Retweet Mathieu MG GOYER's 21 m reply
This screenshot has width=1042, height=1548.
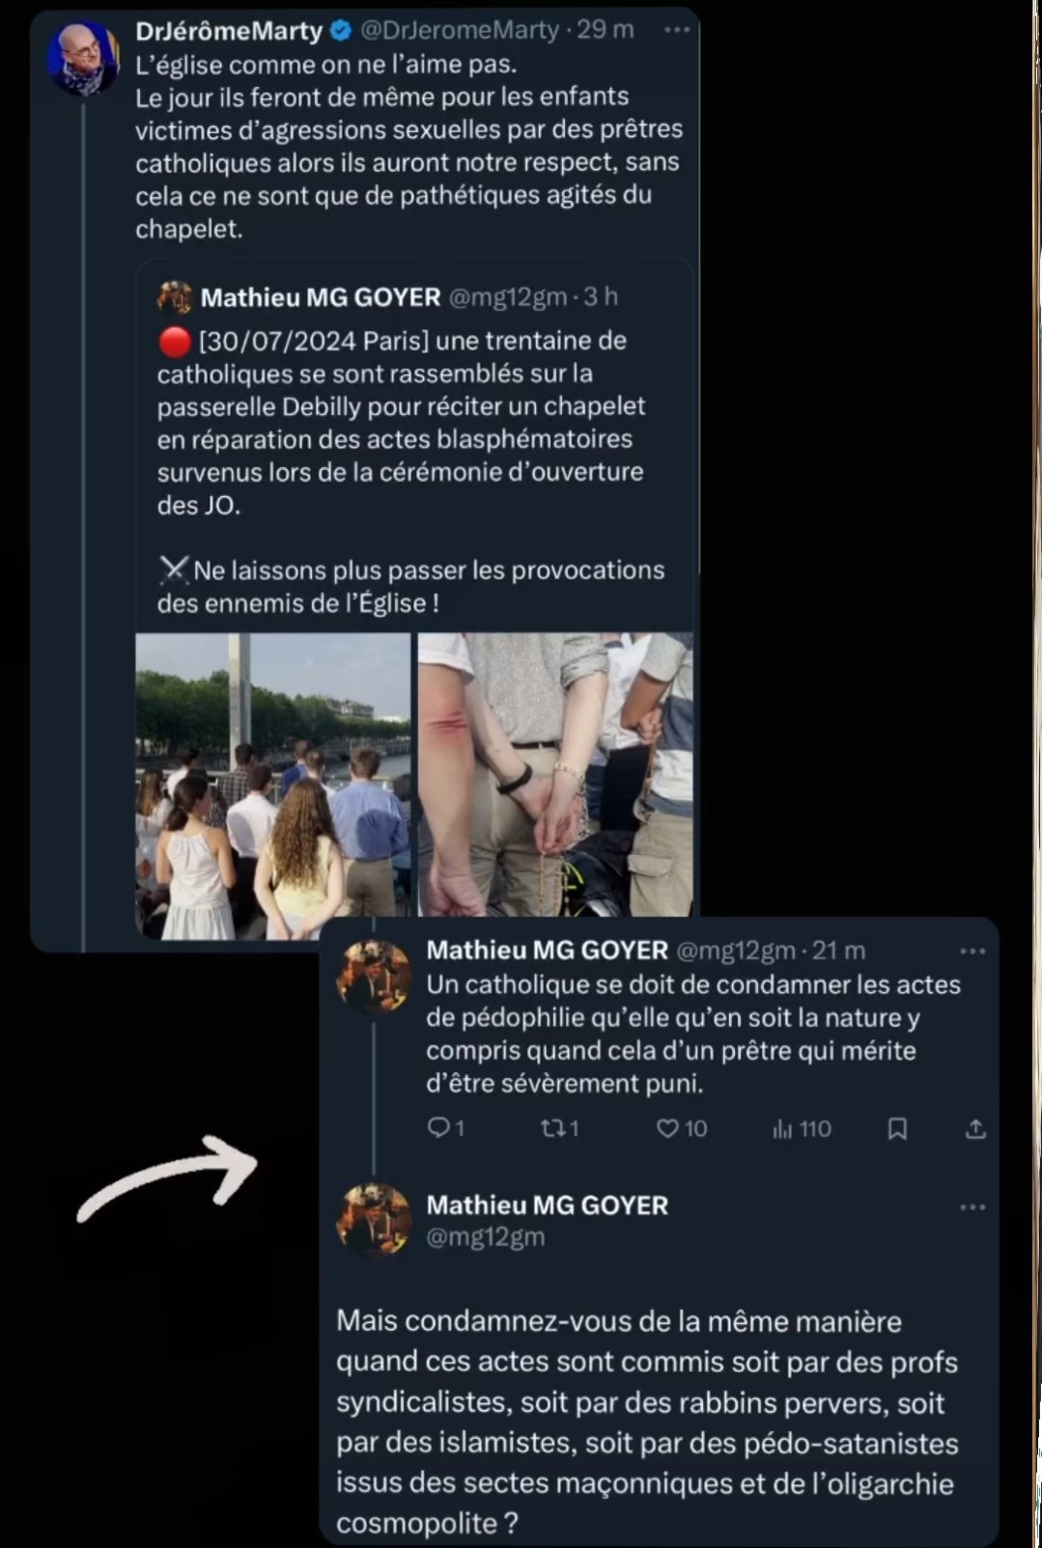pyautogui.click(x=552, y=1127)
